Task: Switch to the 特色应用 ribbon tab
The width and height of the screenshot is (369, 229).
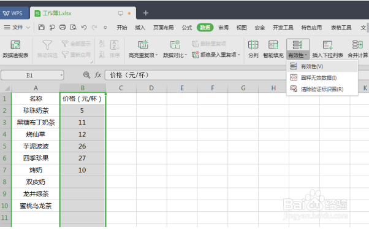Action: [x=311, y=28]
